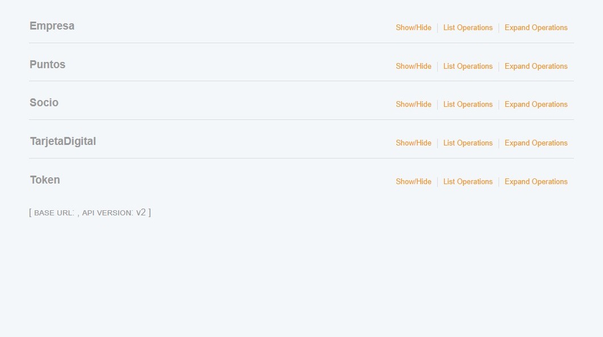The height and width of the screenshot is (337, 603).
Task: Toggle Show/Hide for the Puntos section
Action: tap(413, 66)
